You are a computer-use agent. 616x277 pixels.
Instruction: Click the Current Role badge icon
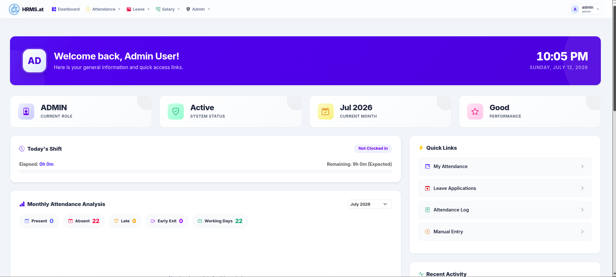tap(26, 112)
